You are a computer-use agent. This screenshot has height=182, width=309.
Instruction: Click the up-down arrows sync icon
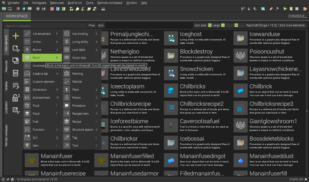click(x=255, y=9)
